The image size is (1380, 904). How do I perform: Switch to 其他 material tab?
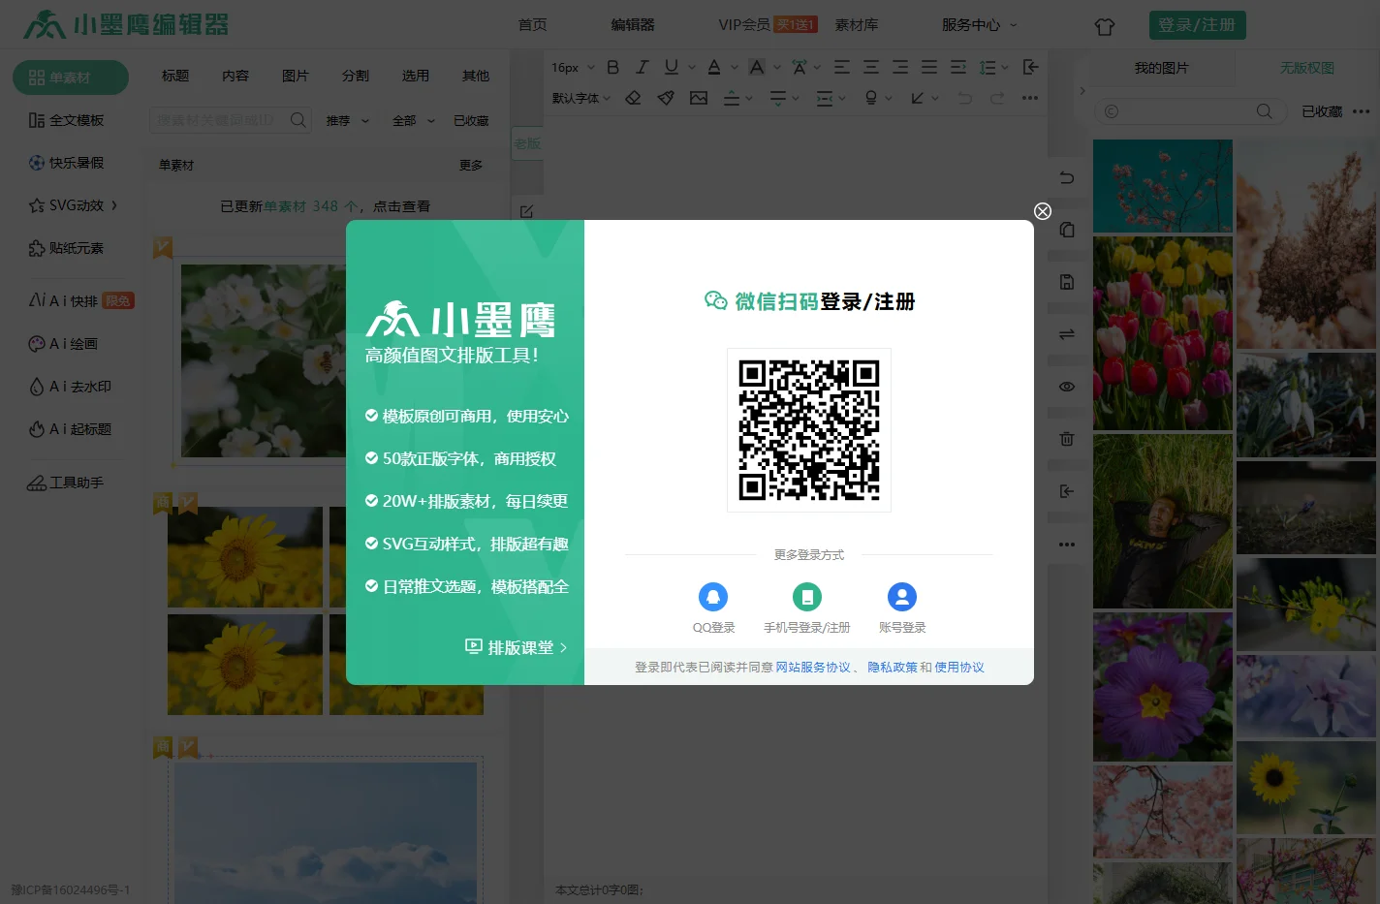coord(476,76)
